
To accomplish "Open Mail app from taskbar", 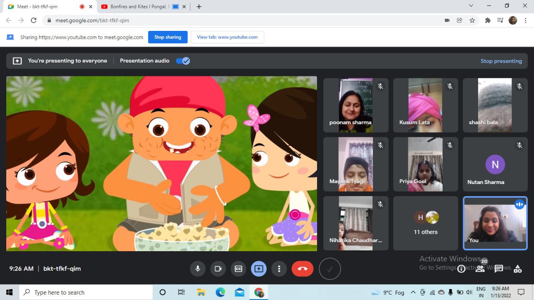I will [239, 292].
